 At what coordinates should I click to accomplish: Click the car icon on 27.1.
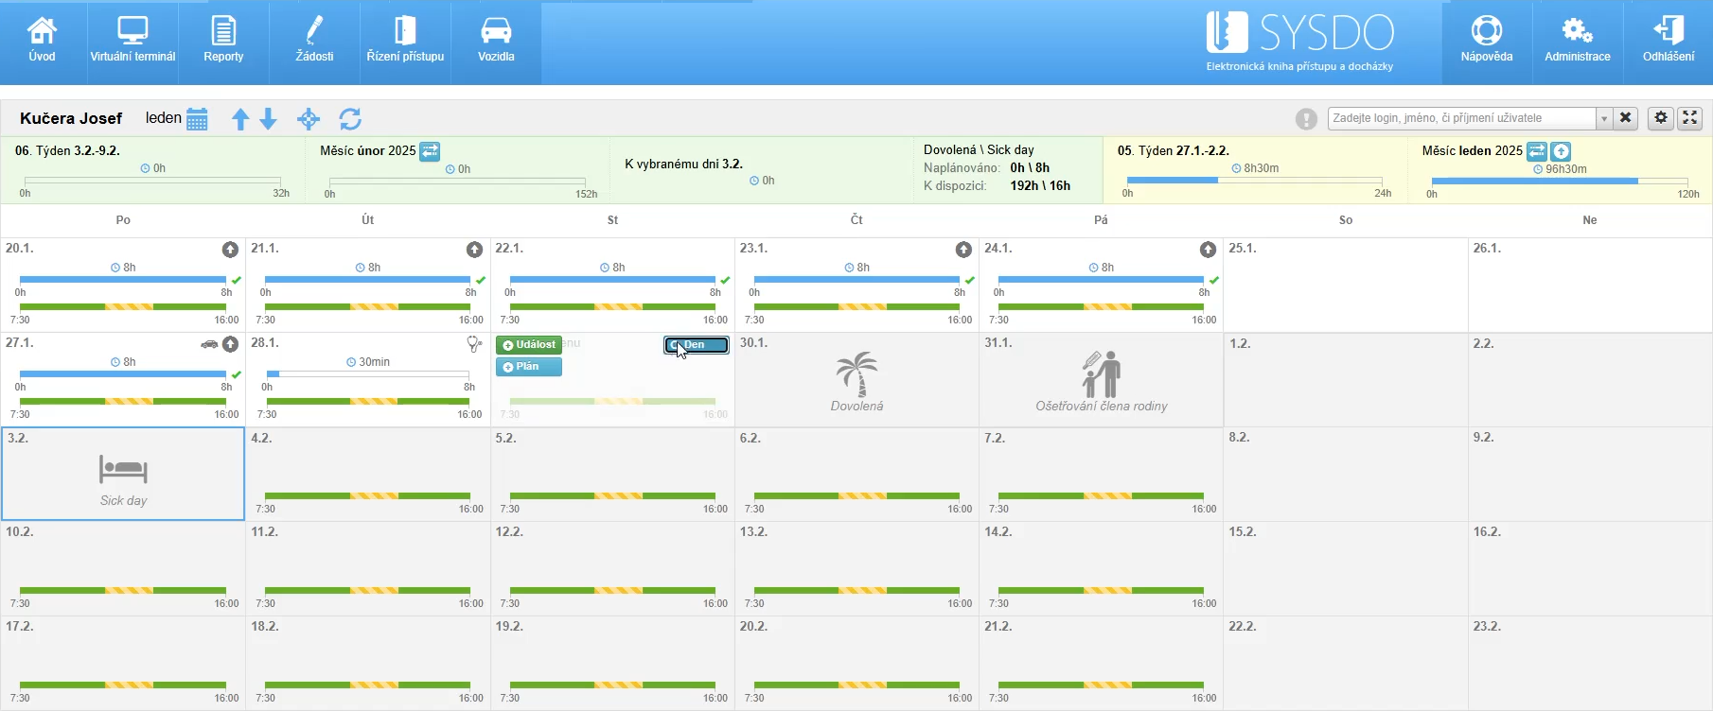click(x=209, y=344)
